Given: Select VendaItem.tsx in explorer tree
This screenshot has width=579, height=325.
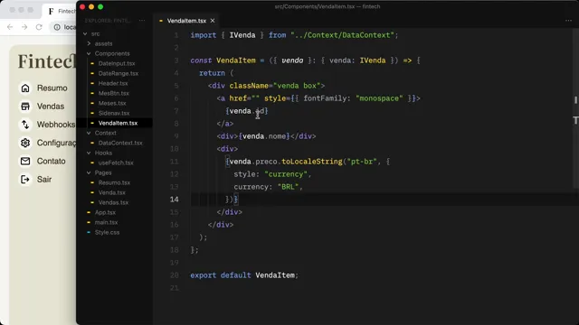Looking at the screenshot, I should [118, 123].
